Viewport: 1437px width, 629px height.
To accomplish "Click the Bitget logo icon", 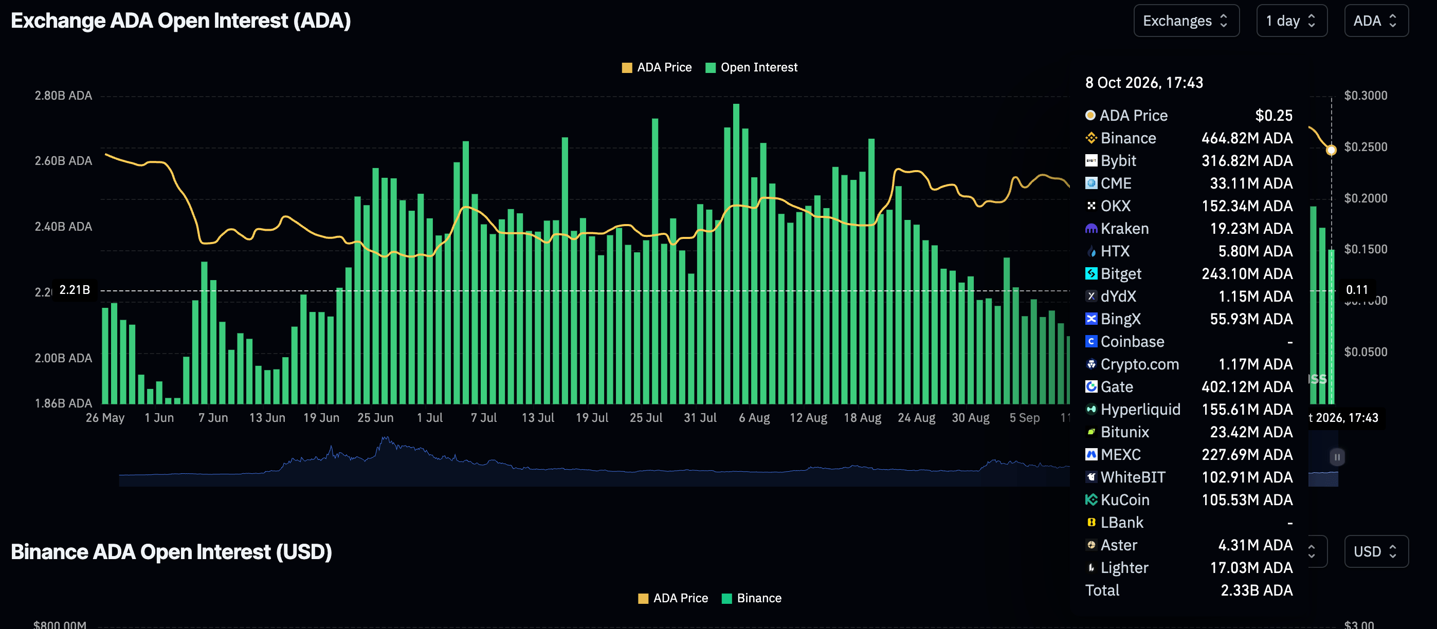I will (x=1091, y=274).
